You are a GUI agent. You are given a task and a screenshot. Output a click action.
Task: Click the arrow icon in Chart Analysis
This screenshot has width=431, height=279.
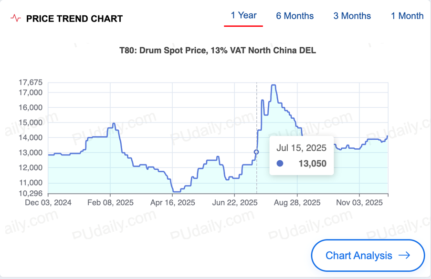pyautogui.click(x=404, y=255)
